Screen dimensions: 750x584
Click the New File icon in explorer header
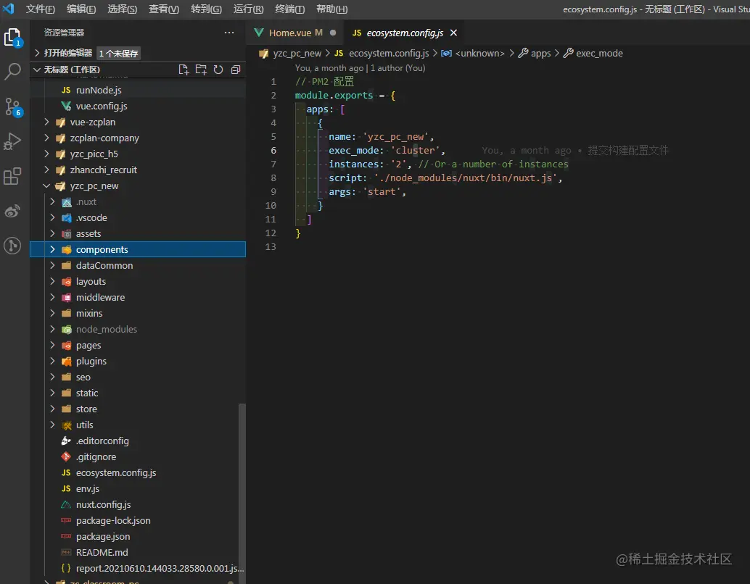[x=184, y=70]
